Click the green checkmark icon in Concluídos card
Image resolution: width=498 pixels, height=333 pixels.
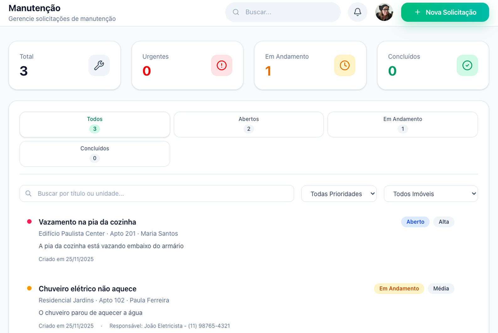pos(467,65)
